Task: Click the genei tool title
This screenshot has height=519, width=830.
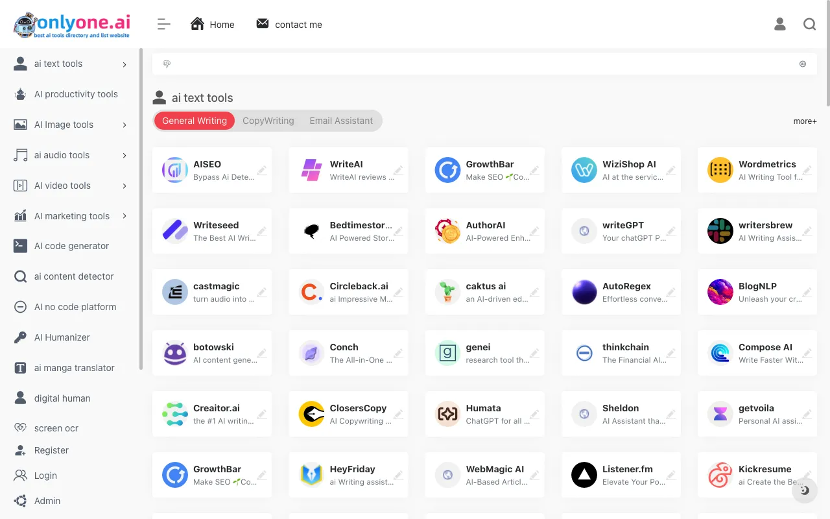Action: coord(478,347)
